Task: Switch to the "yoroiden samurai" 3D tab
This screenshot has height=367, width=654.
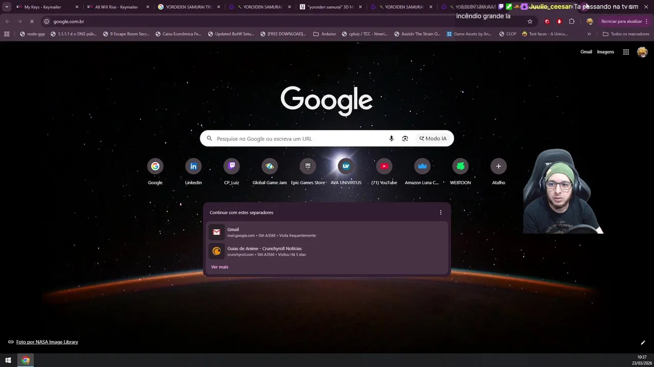Action: [330, 7]
